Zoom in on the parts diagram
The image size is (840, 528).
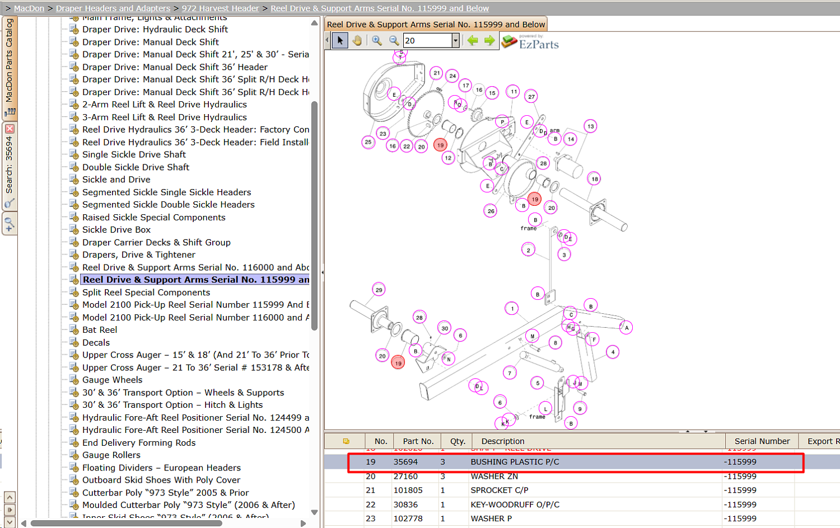point(377,40)
